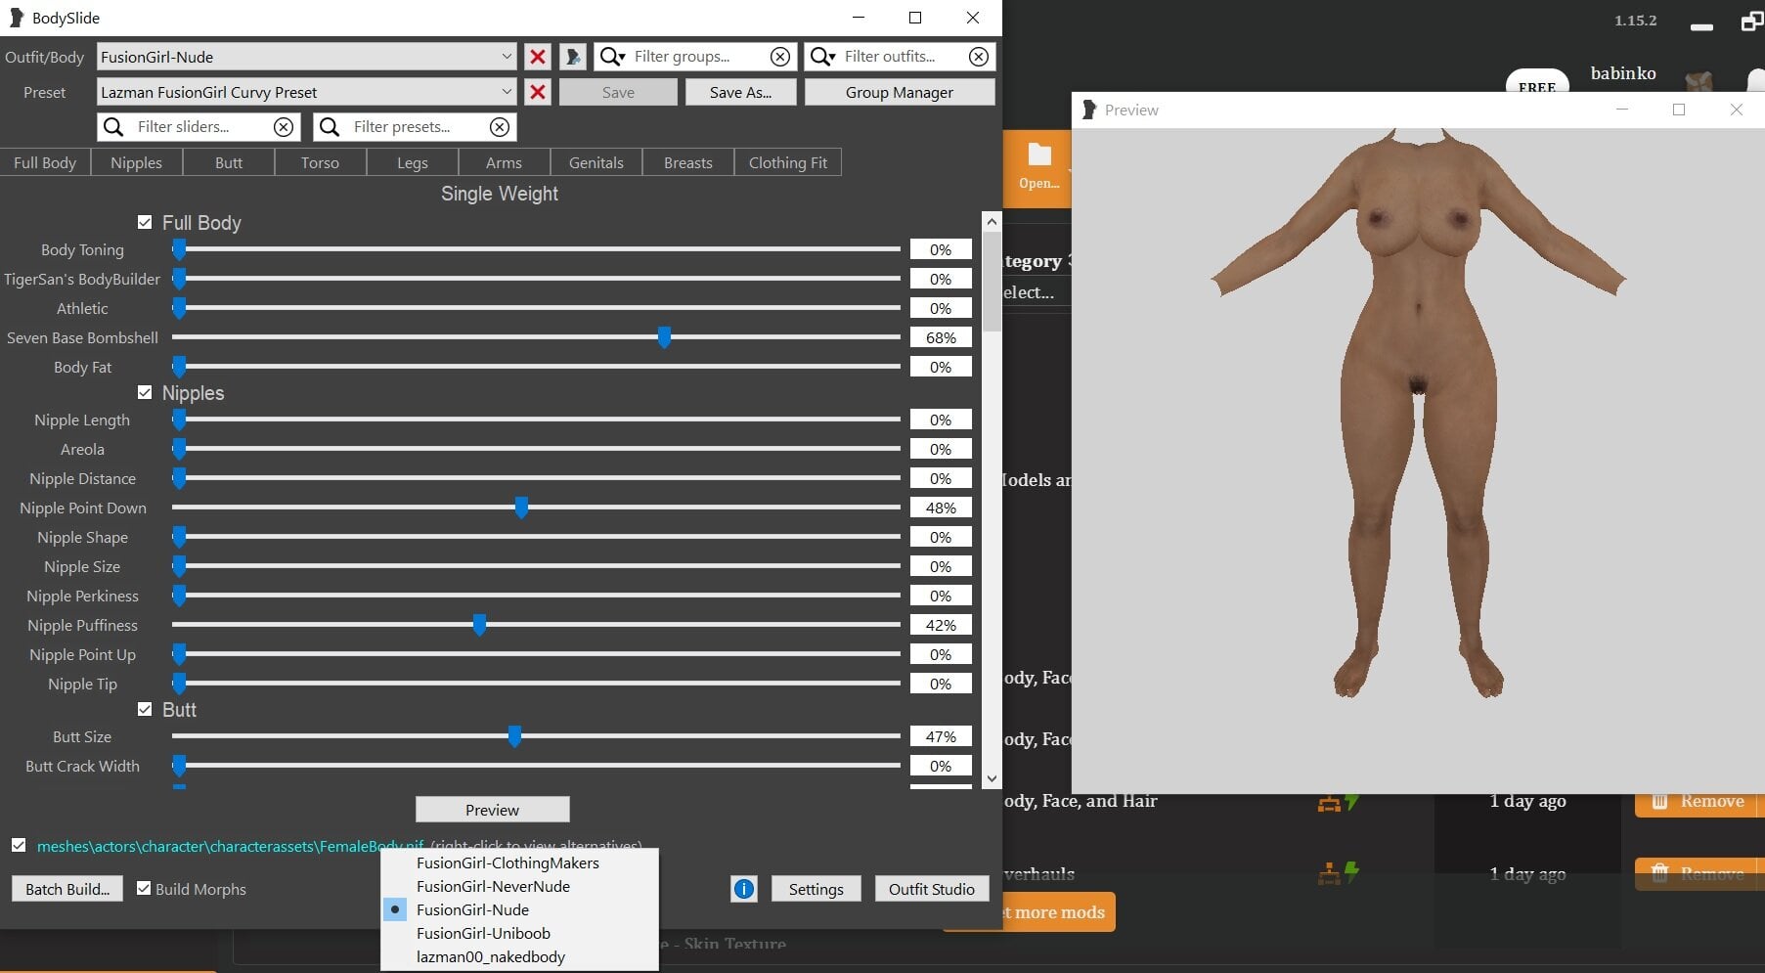Switch to the Nipples tab
The width and height of the screenshot is (1765, 973).
coord(137,162)
